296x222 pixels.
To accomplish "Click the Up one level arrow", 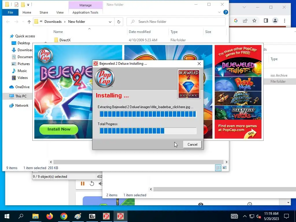I will [29, 22].
